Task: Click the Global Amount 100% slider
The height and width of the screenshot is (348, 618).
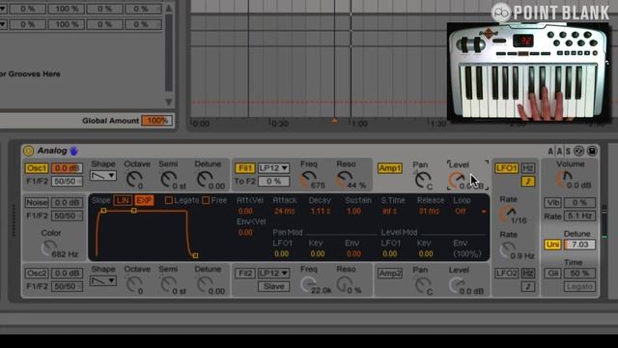Action: (156, 120)
